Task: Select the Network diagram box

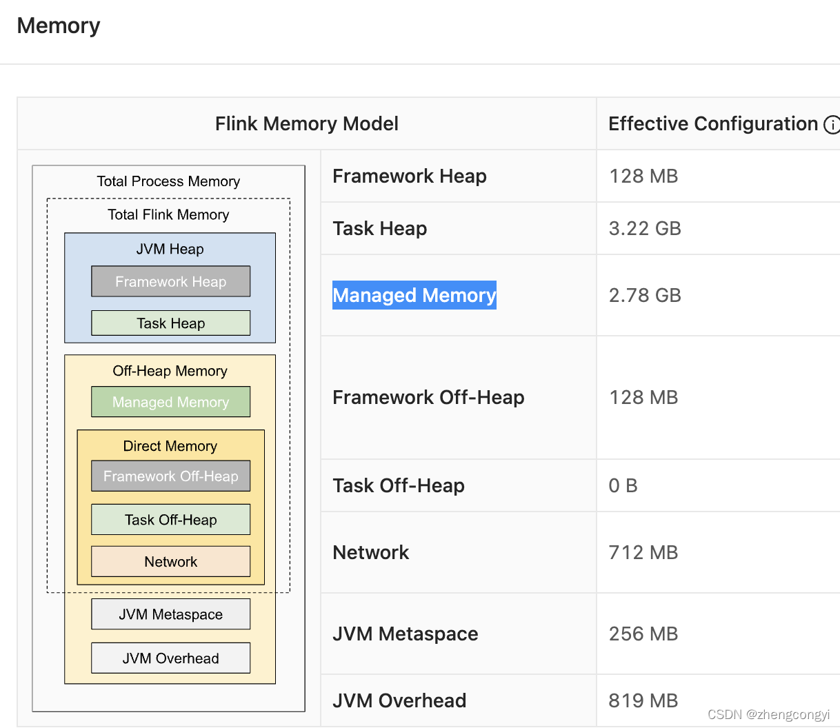Action: coord(171,561)
